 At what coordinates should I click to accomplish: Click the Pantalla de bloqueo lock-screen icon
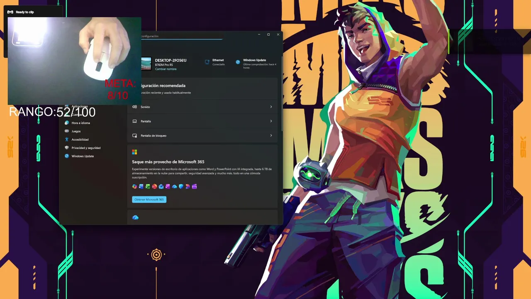click(x=134, y=136)
